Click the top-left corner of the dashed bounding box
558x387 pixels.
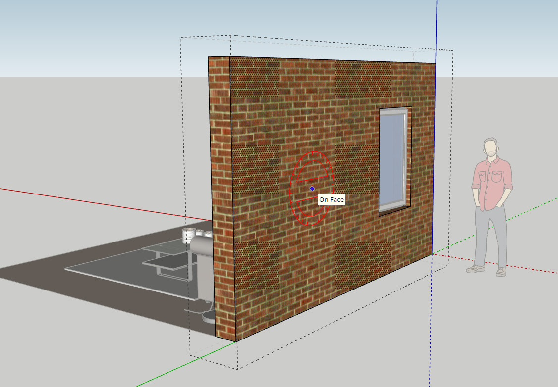(180, 38)
